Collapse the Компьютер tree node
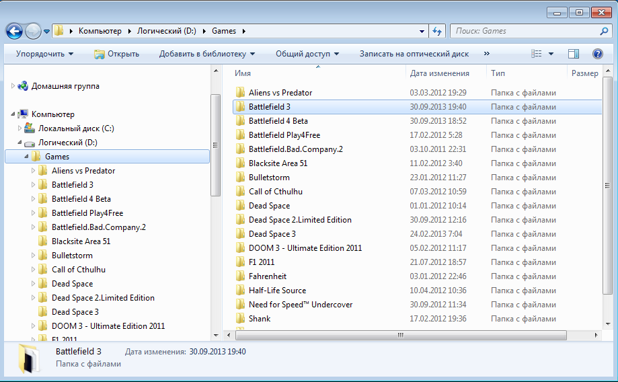This screenshot has width=618, height=382. point(13,114)
